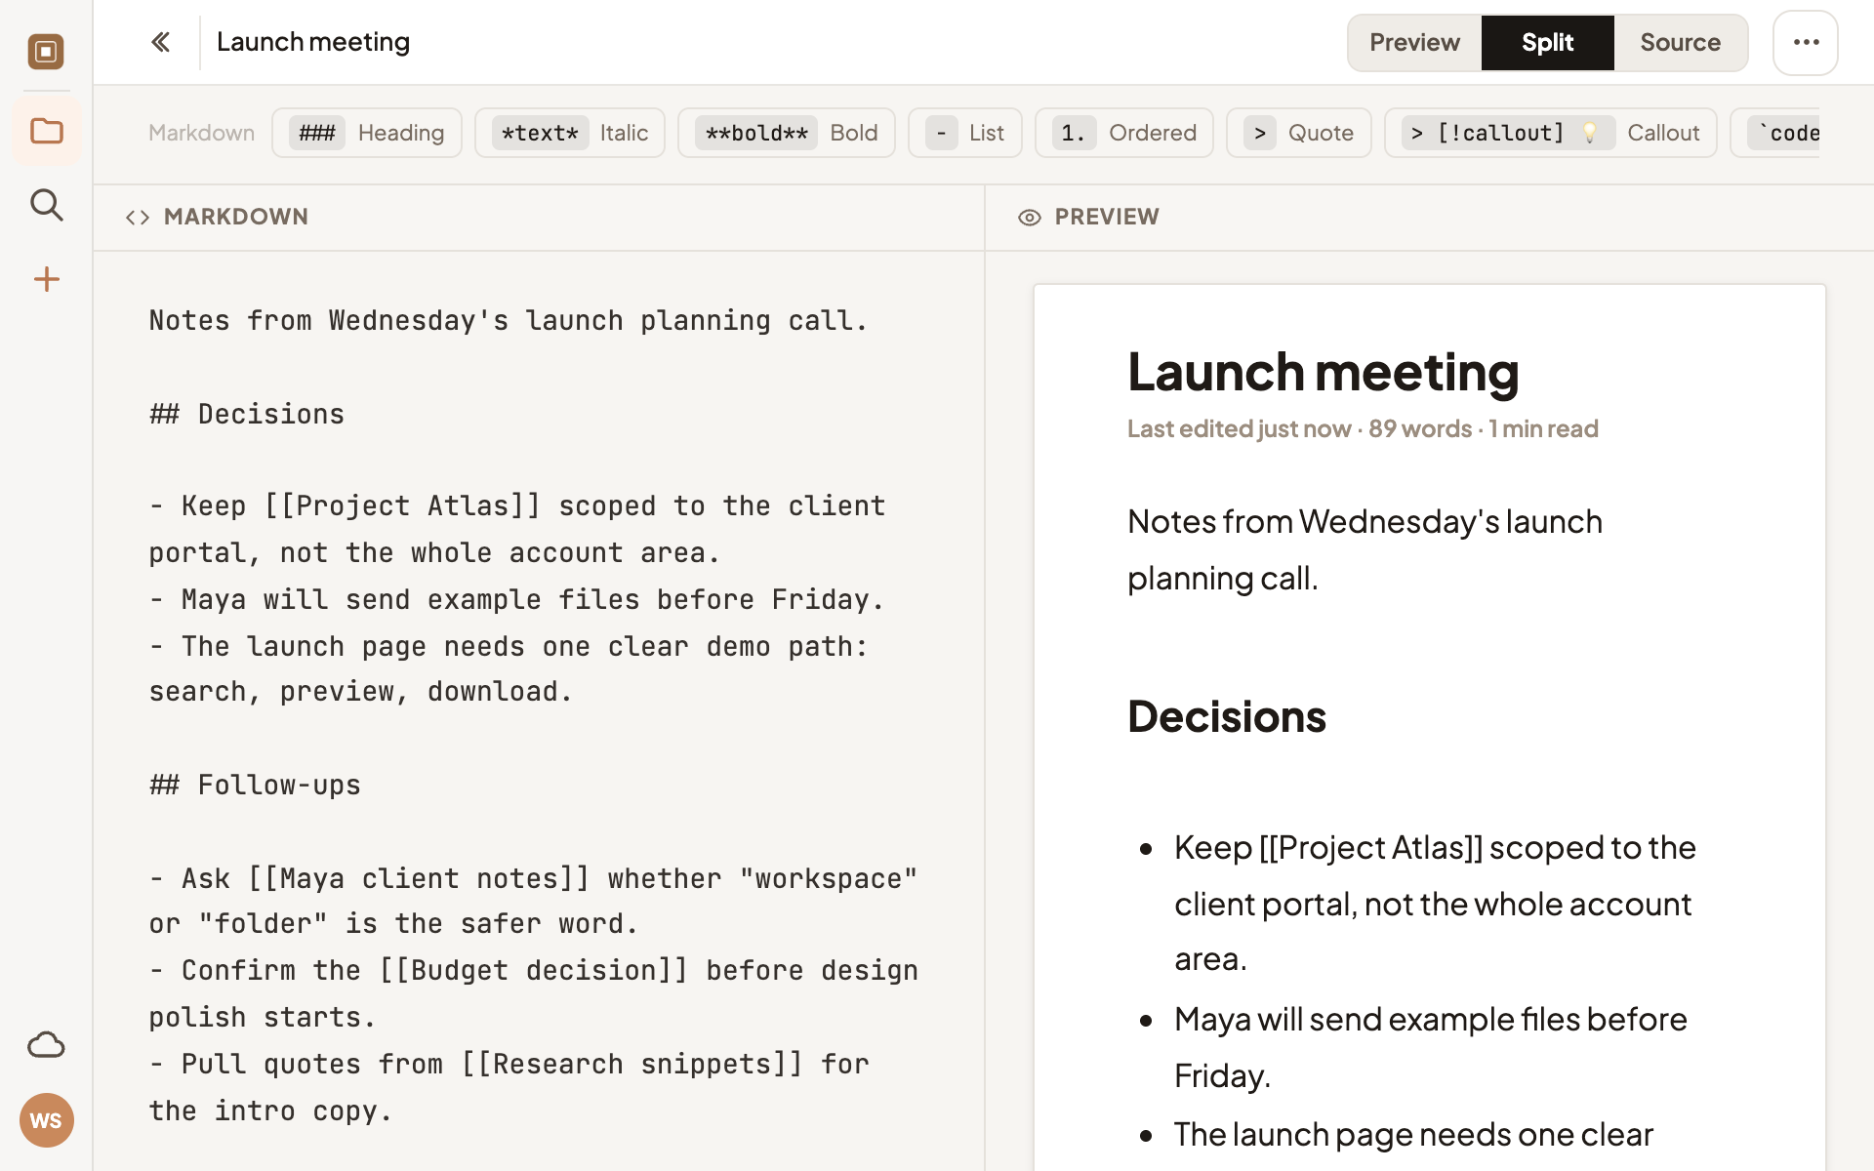Click [[Budget decision]] in markdown source

(534, 970)
